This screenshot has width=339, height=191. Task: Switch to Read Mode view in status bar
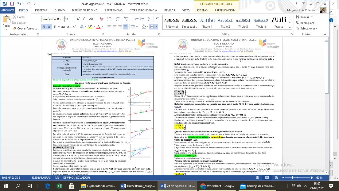[257, 177]
